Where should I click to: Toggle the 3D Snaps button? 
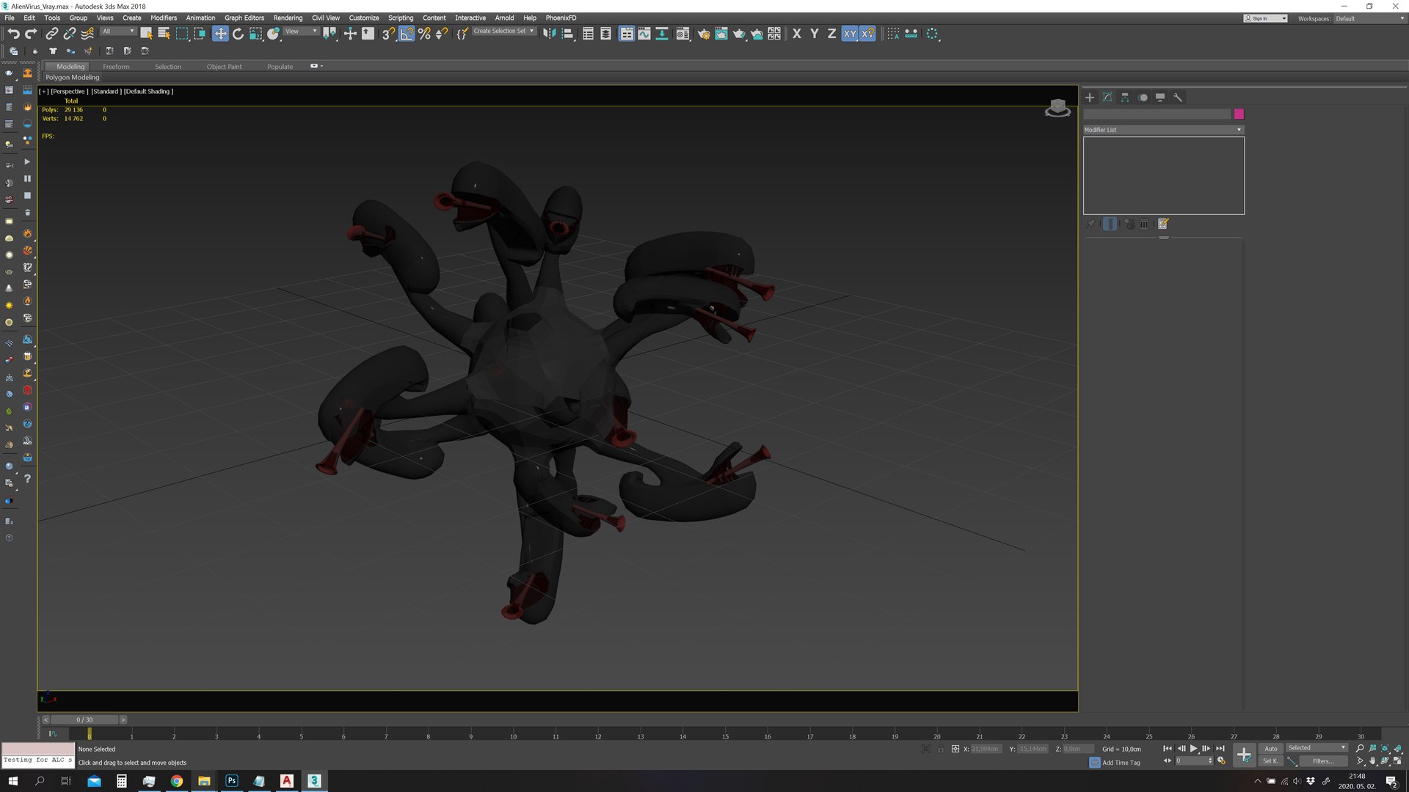click(388, 34)
